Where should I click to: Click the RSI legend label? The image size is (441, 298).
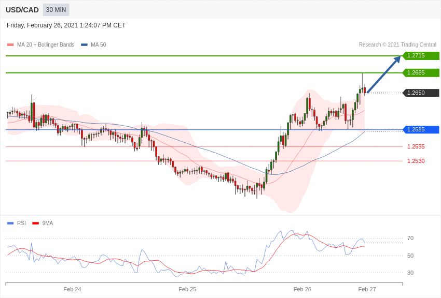point(21,223)
